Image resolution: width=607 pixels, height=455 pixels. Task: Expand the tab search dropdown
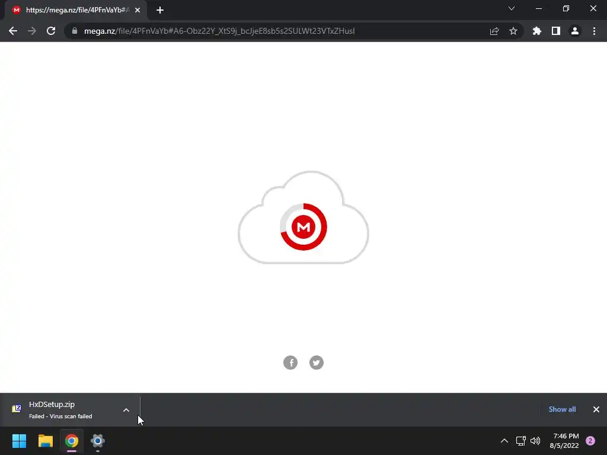click(x=512, y=8)
